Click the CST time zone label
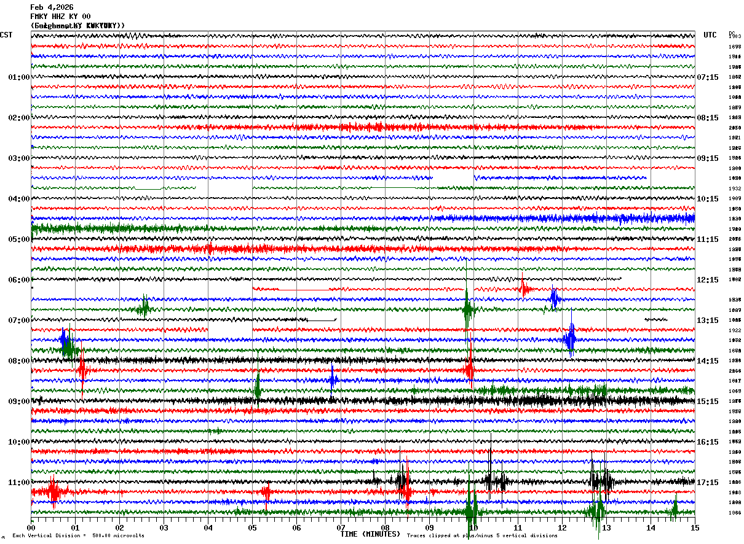Viewport: 744px width, 544px height. (6, 35)
